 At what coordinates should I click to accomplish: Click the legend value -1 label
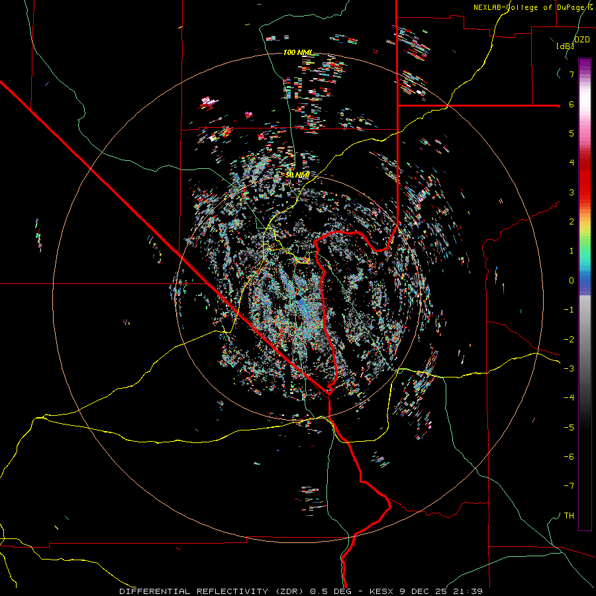569,310
